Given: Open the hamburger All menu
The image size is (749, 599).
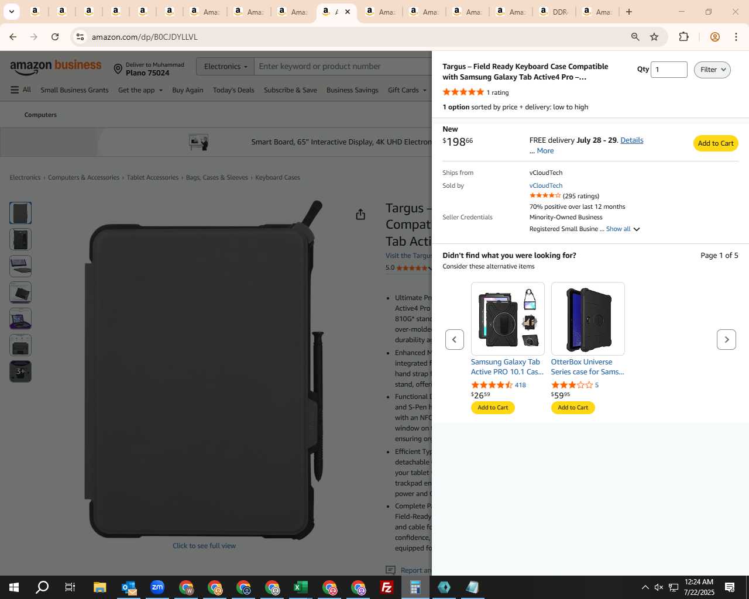Looking at the screenshot, I should click(x=20, y=90).
